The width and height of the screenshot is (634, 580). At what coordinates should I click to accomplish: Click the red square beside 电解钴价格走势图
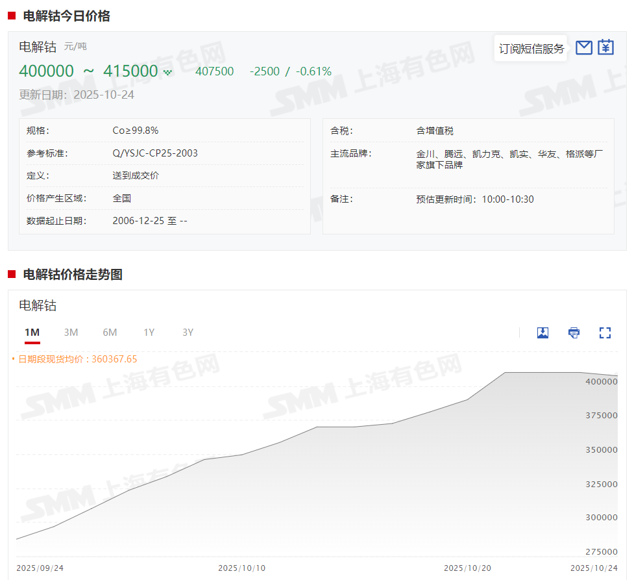(12, 275)
